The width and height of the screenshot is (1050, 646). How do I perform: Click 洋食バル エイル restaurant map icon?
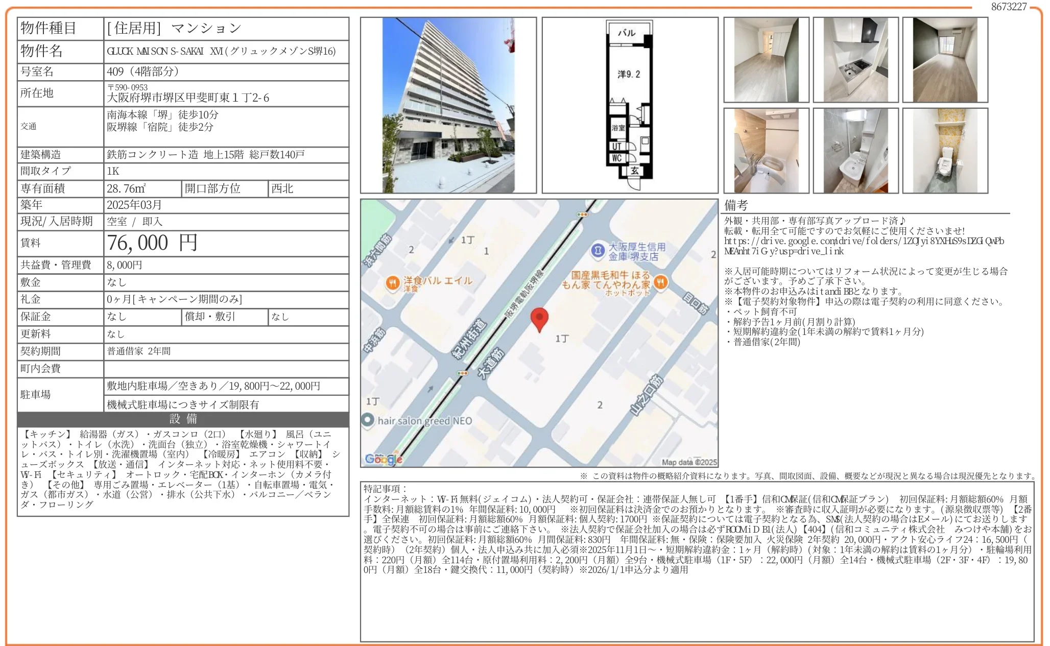tap(392, 283)
